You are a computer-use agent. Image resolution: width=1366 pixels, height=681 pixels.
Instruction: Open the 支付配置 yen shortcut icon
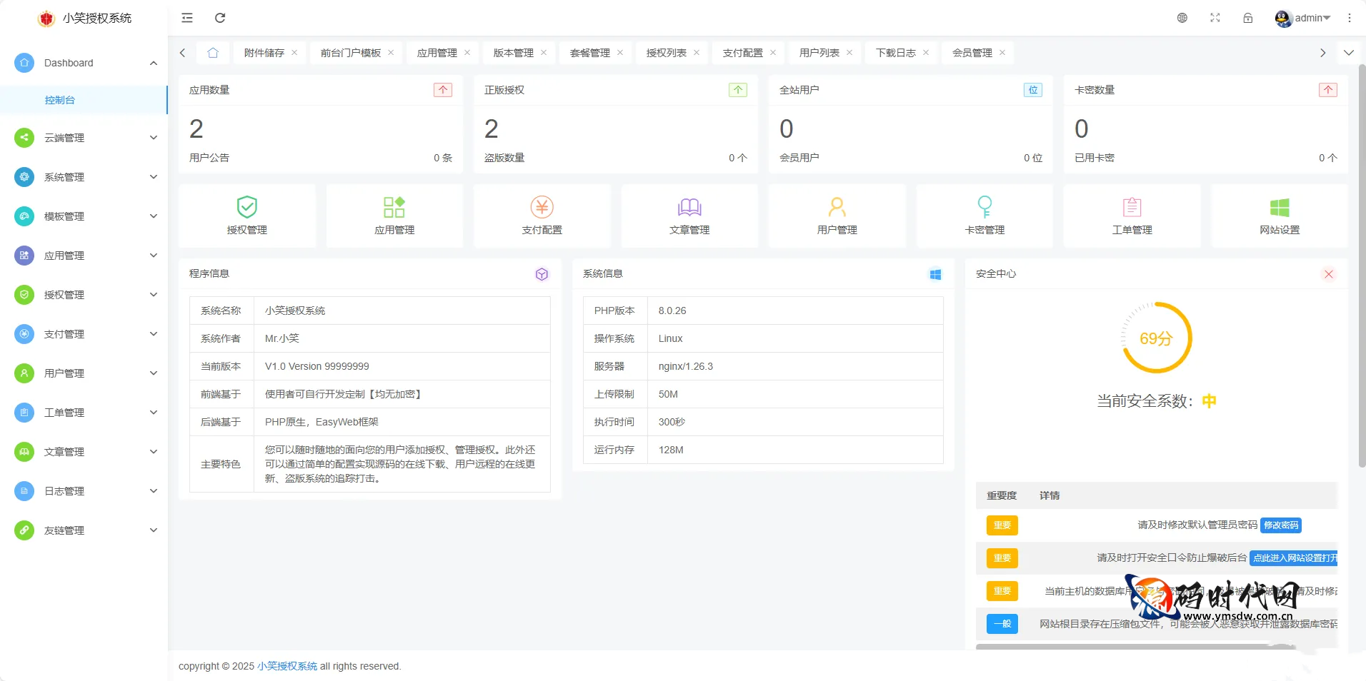point(542,208)
